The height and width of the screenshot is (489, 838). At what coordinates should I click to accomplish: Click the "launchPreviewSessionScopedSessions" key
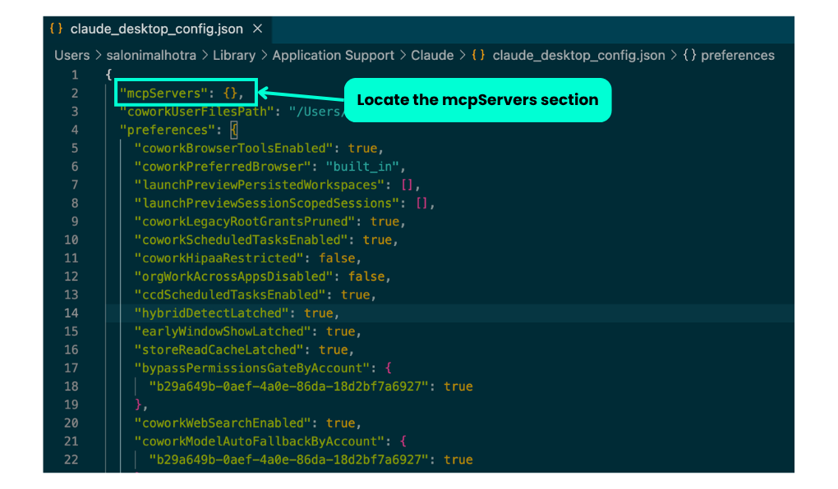pos(267,203)
